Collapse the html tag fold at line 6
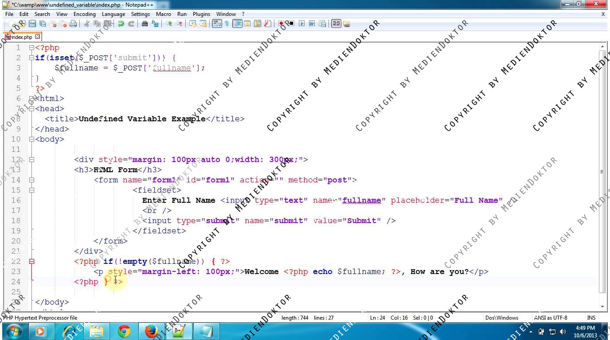 point(31,98)
